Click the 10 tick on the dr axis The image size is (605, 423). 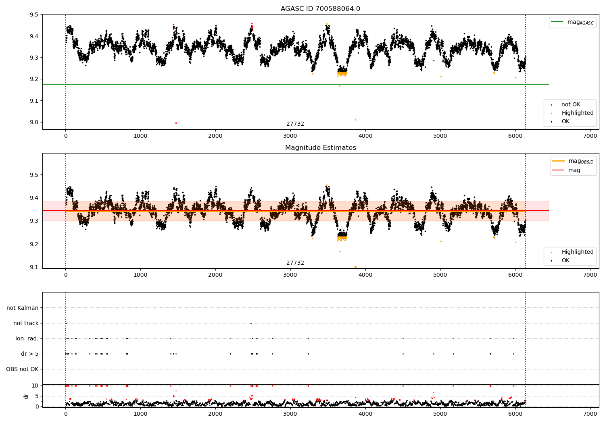[35, 386]
